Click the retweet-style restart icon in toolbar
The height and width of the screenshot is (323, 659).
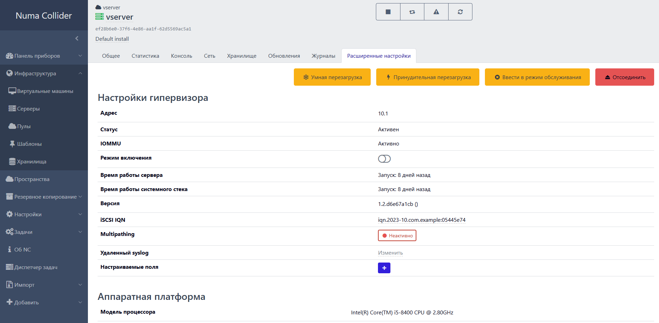[x=412, y=12]
